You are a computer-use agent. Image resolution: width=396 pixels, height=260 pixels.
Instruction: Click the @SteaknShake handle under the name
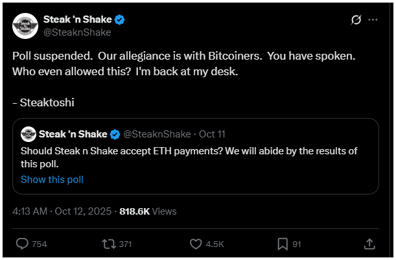tap(77, 32)
